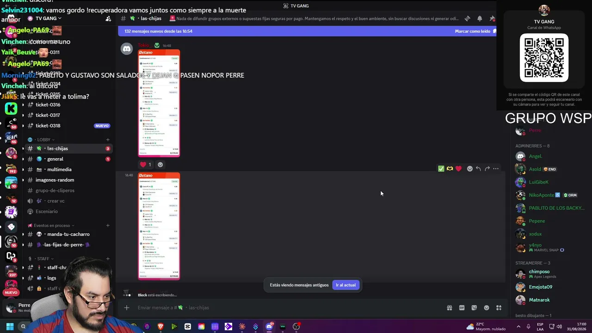
Task: React with the green checkmark emoji
Action: point(441,169)
